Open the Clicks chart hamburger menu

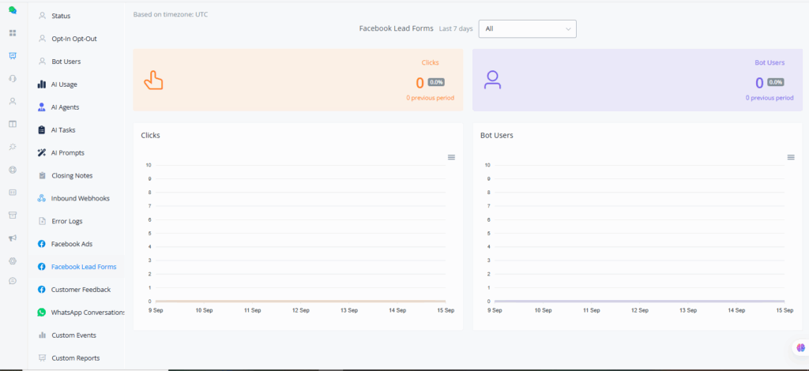451,157
